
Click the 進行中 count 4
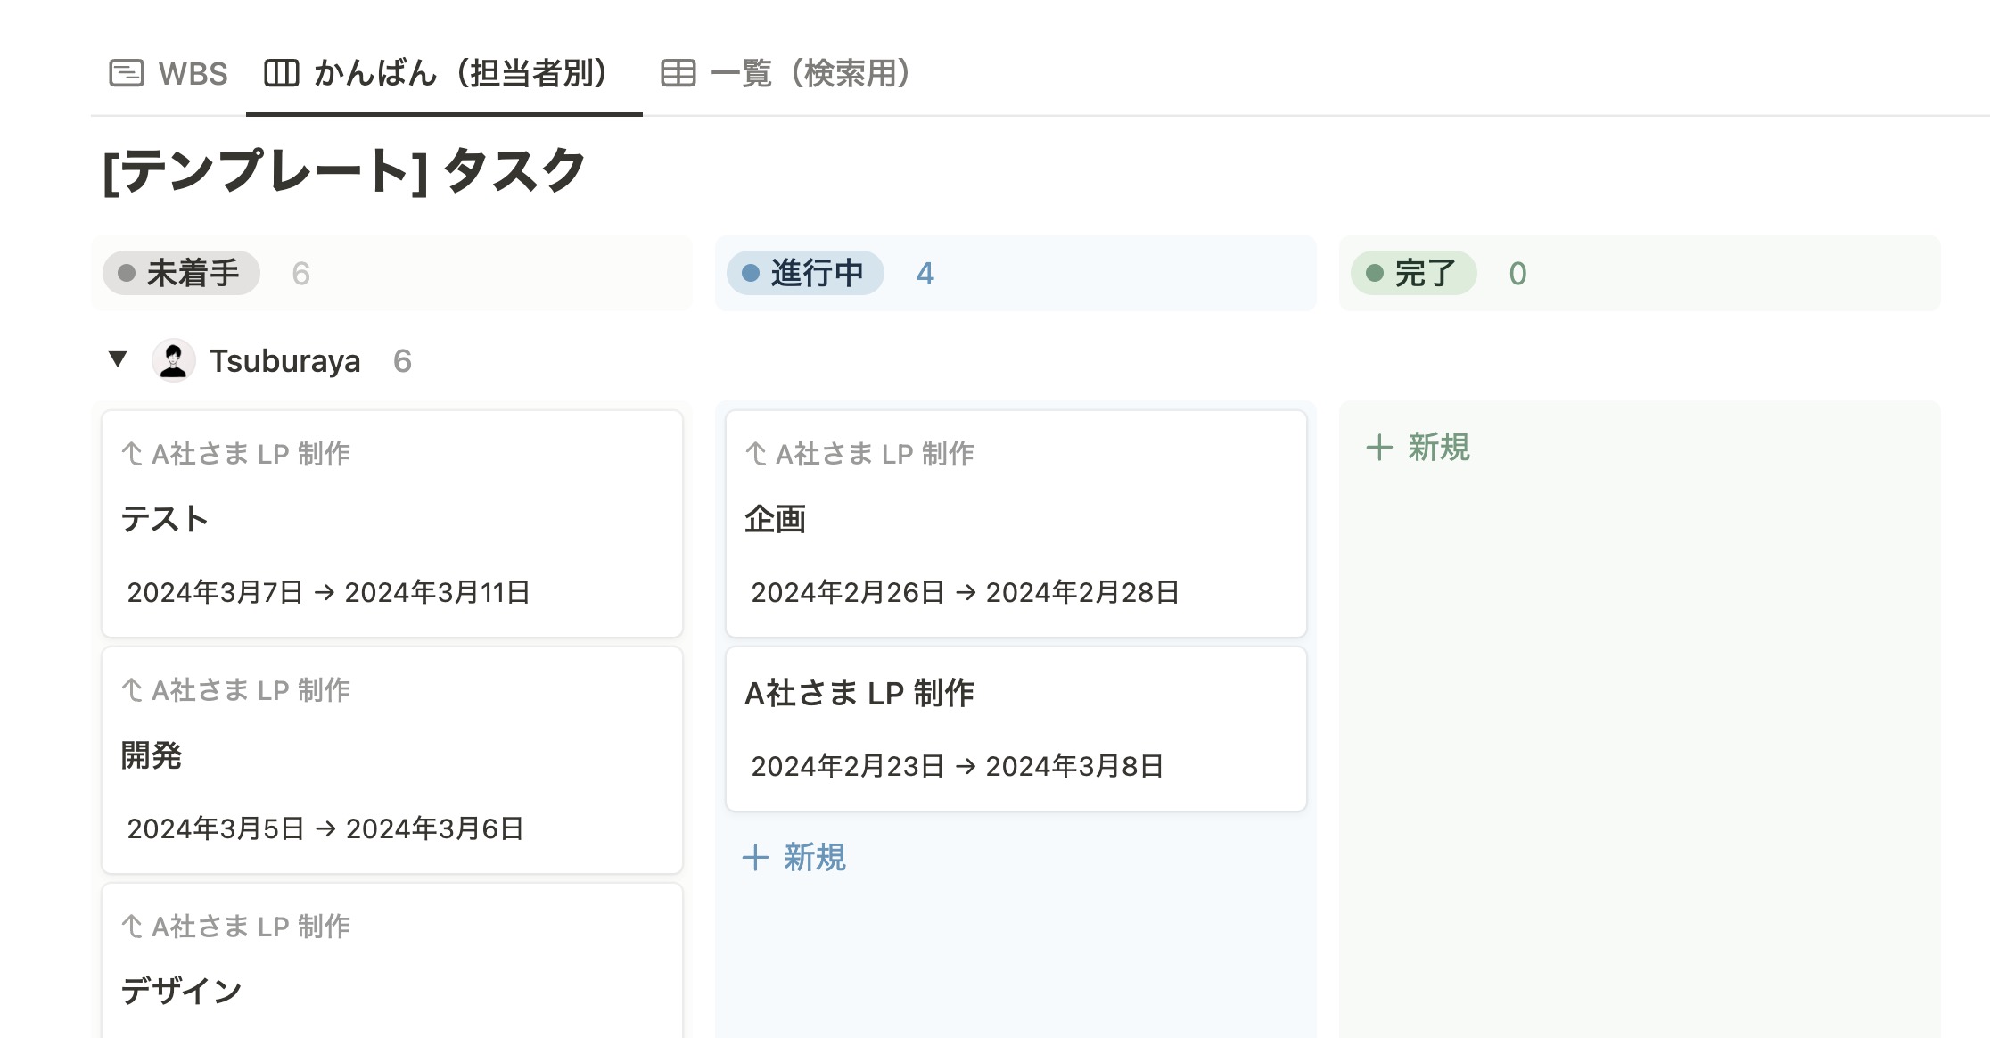925,274
